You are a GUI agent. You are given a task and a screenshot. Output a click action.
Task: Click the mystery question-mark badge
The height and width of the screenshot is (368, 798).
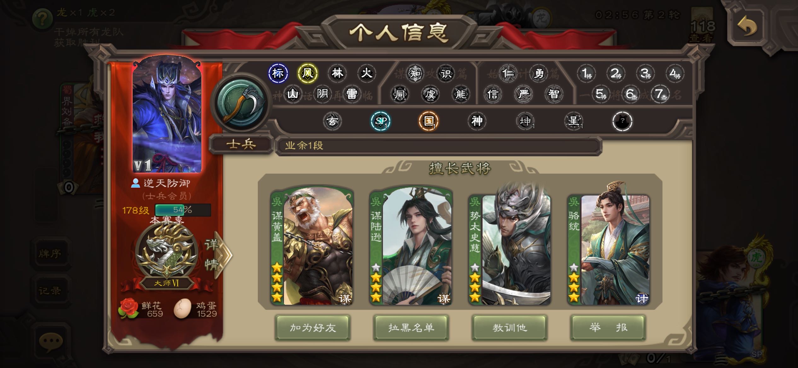coord(622,121)
